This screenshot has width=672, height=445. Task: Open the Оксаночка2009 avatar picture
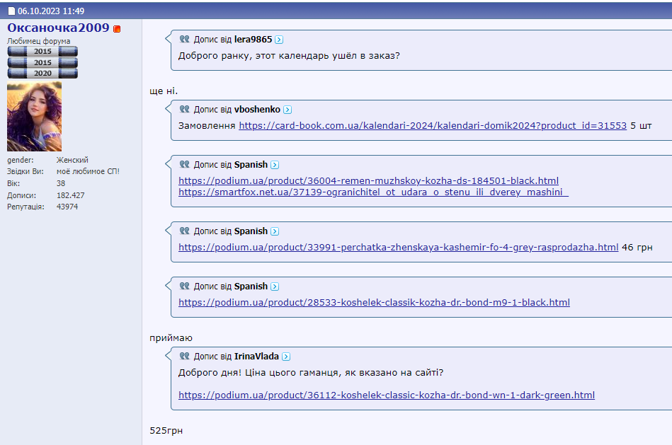tap(34, 117)
